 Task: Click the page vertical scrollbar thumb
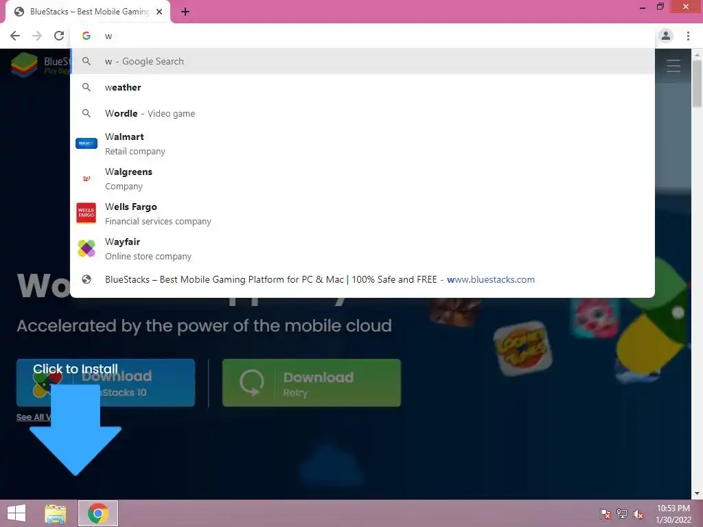(697, 83)
